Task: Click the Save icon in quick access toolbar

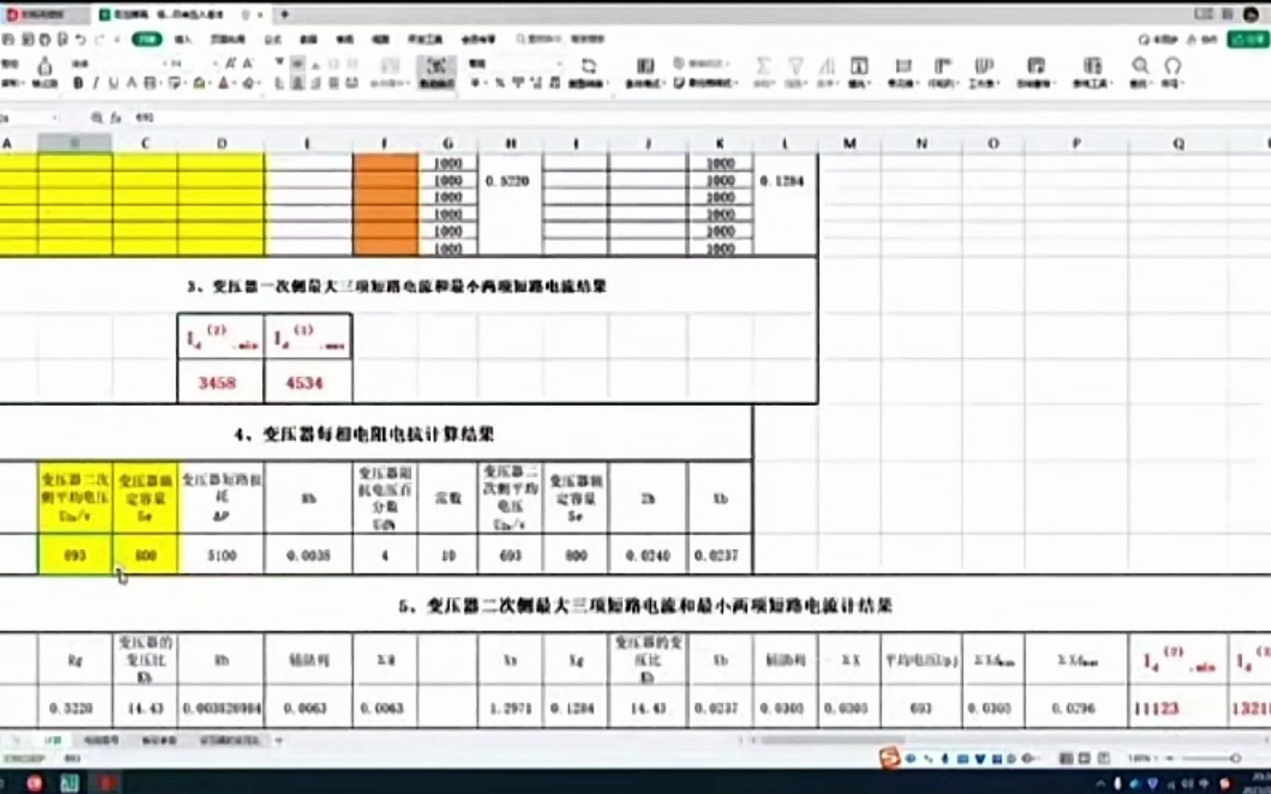Action: [9, 39]
